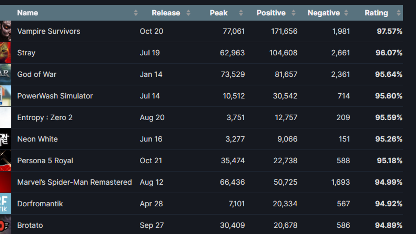Viewport: 416px width, 234px height.
Task: Sort table by Name column arrows
Action: (x=136, y=13)
